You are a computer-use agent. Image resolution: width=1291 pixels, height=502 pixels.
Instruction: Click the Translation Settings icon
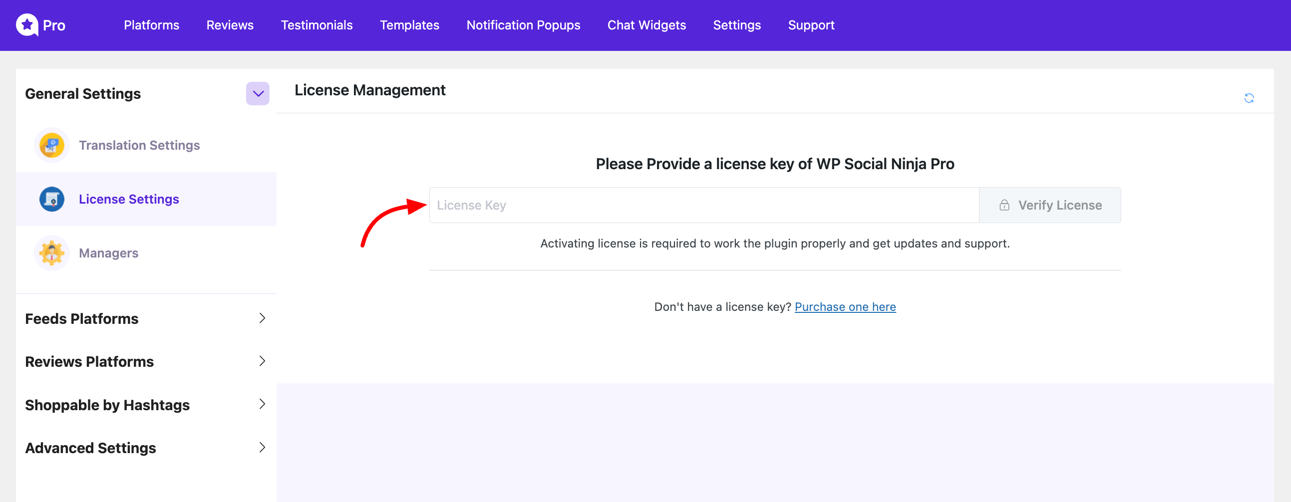(x=51, y=145)
